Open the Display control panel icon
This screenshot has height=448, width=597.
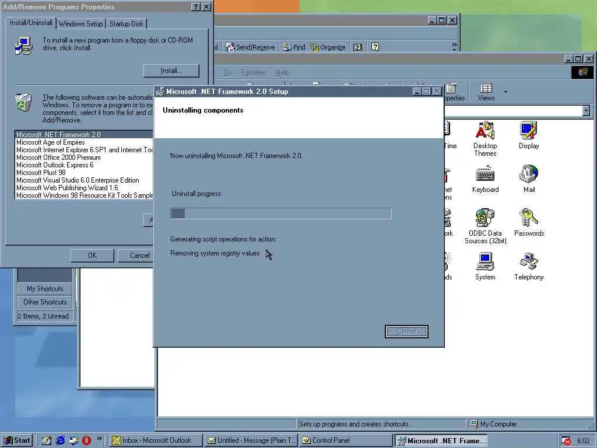click(x=528, y=135)
